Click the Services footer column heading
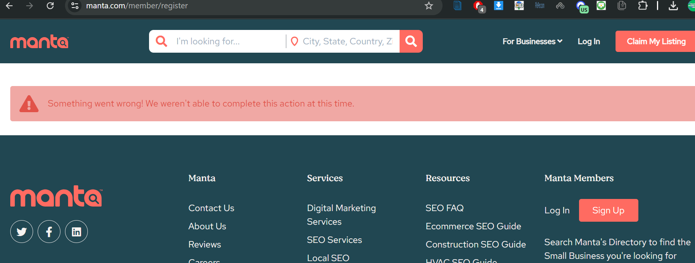Viewport: 695px width, 263px height. (325, 178)
